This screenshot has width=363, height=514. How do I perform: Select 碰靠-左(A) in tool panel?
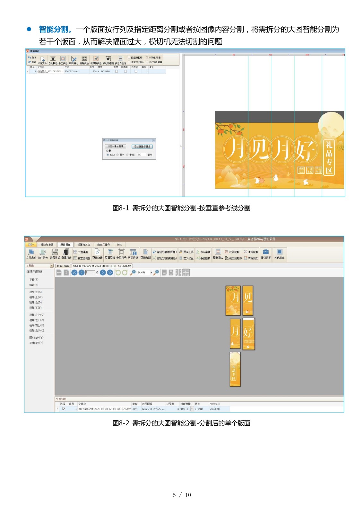click(x=36, y=292)
